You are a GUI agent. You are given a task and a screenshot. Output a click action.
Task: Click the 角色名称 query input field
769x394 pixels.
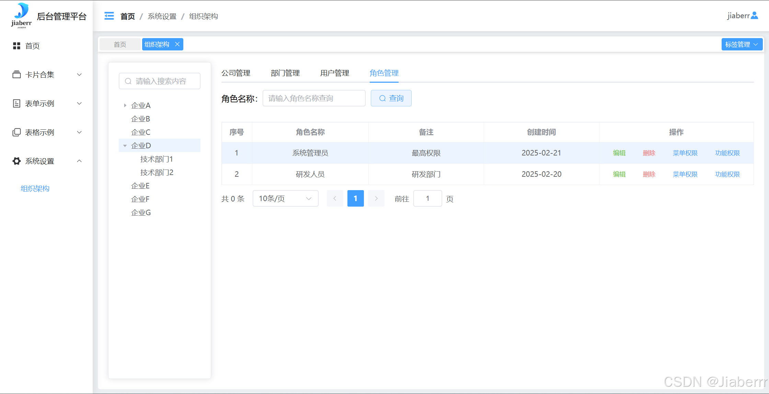(314, 98)
